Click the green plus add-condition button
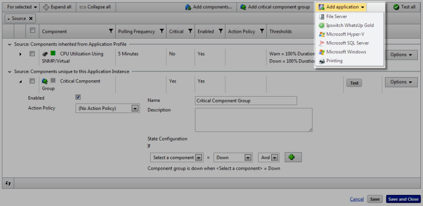 point(293,157)
